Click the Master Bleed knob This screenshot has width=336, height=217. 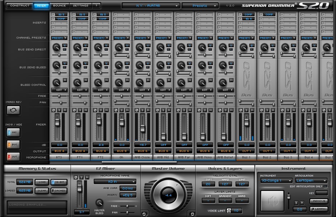click(99, 203)
